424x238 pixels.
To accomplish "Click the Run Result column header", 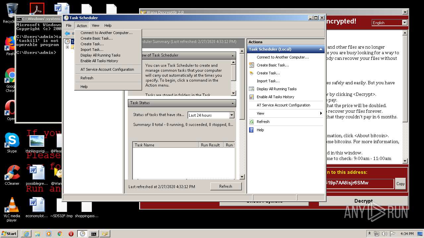I will (211, 145).
